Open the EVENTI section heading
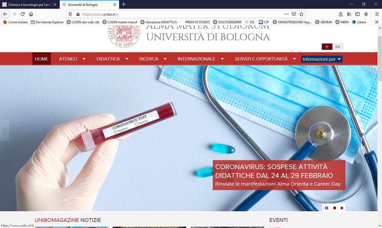The image size is (382, 228). (x=279, y=220)
